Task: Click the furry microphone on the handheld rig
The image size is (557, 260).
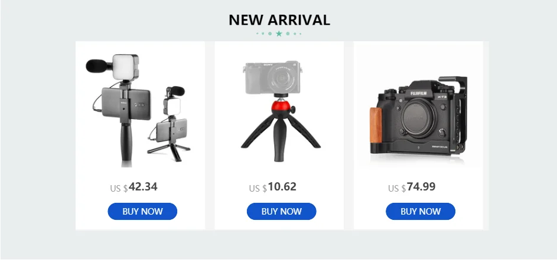Action: click(x=96, y=65)
